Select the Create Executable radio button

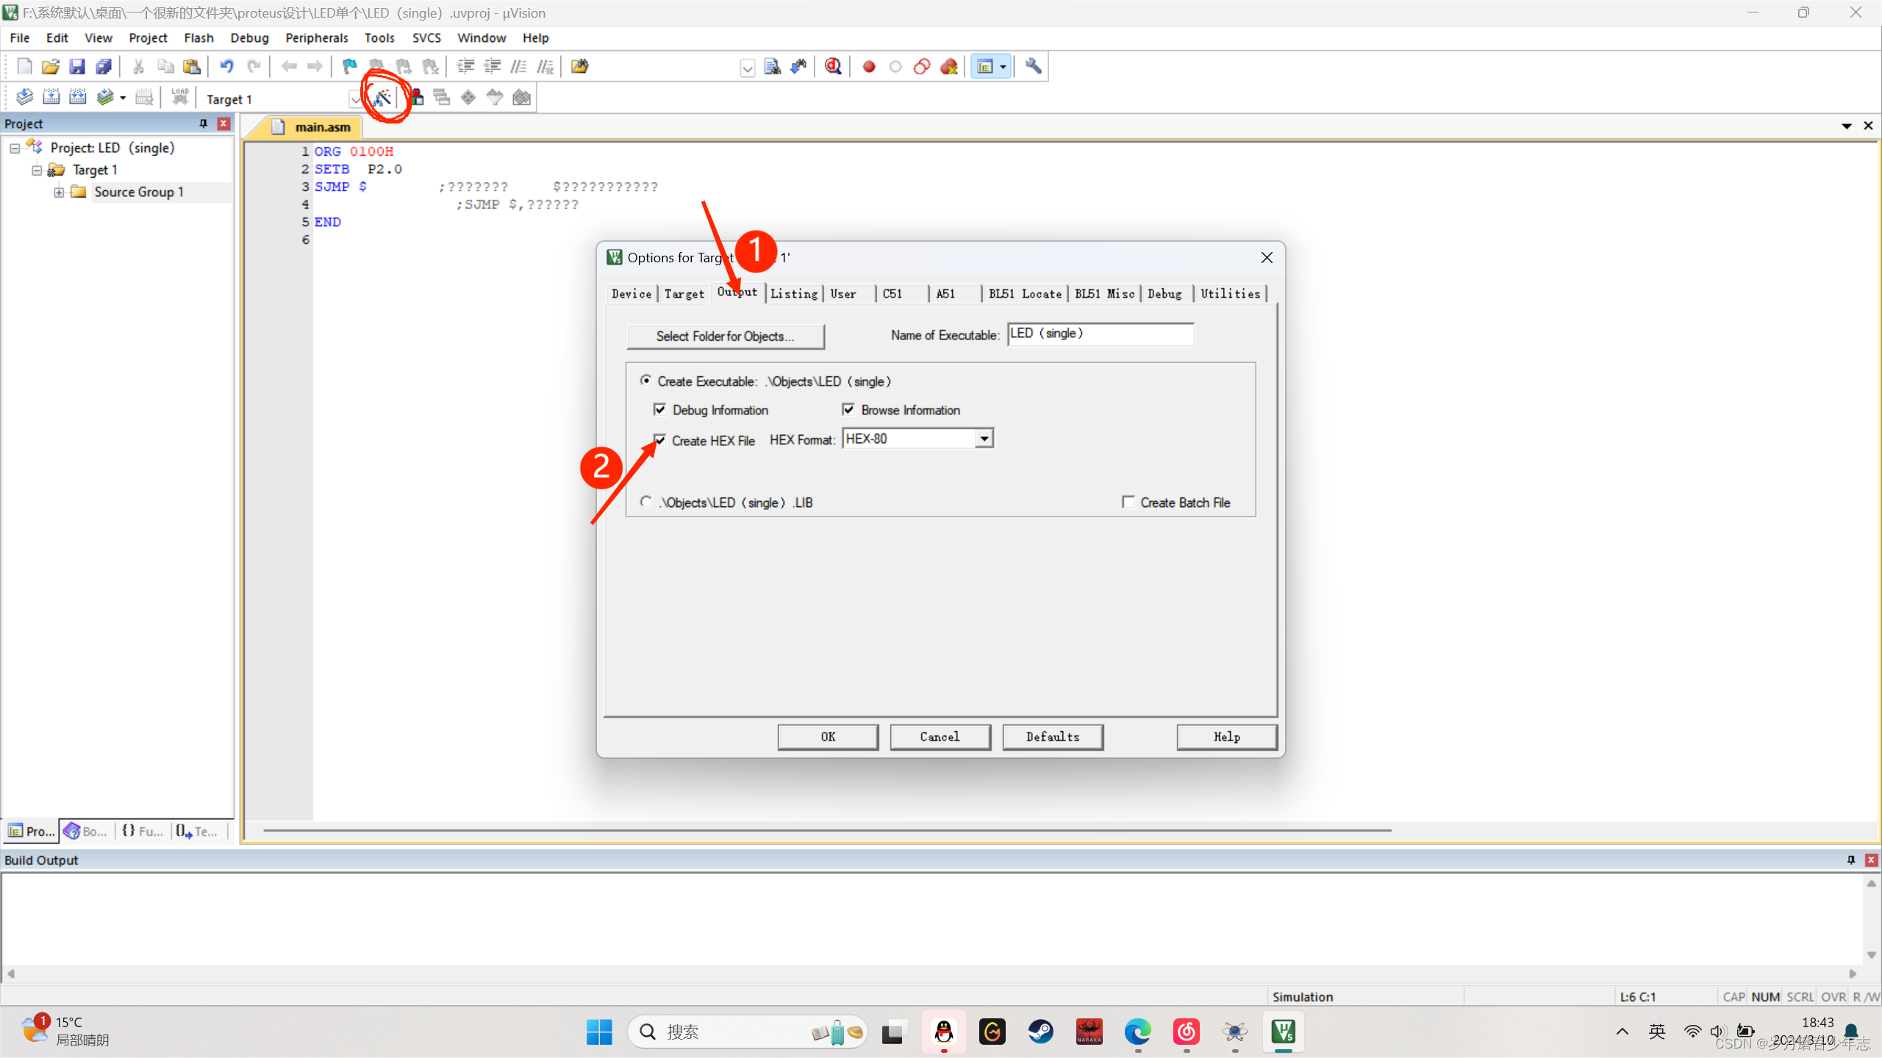(x=645, y=380)
